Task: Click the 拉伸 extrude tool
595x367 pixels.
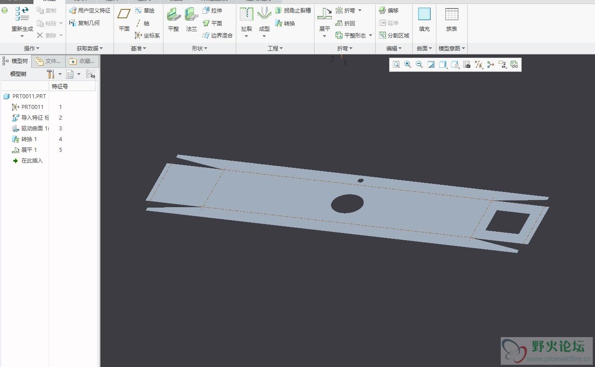Action: pos(212,10)
